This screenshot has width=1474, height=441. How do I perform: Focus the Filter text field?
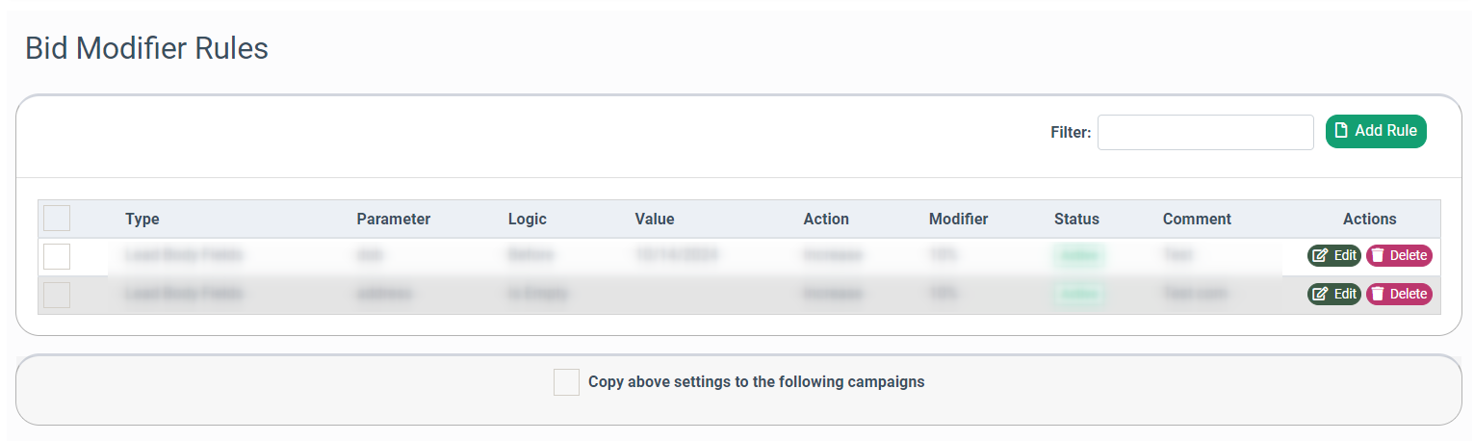(x=1205, y=133)
